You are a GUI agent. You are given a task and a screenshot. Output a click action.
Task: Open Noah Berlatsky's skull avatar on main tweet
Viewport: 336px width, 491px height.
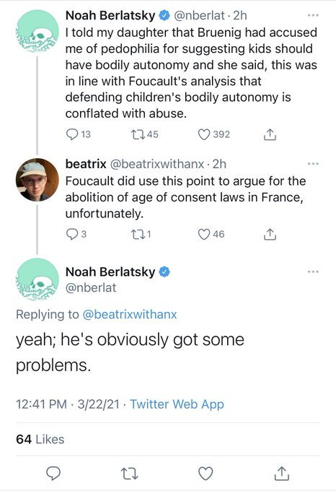tap(37, 279)
